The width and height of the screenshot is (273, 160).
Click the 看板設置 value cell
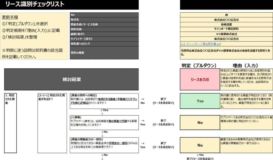[x=226, y=24]
